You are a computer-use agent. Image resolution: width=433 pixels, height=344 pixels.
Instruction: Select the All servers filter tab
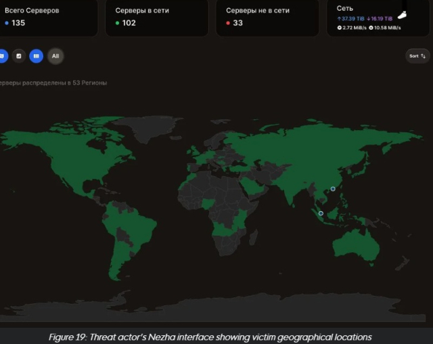pyautogui.click(x=55, y=56)
